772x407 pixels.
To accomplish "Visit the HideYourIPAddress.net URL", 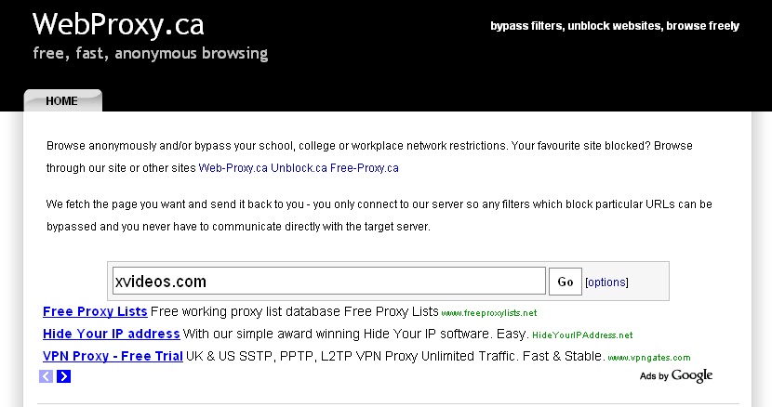I will pos(582,335).
